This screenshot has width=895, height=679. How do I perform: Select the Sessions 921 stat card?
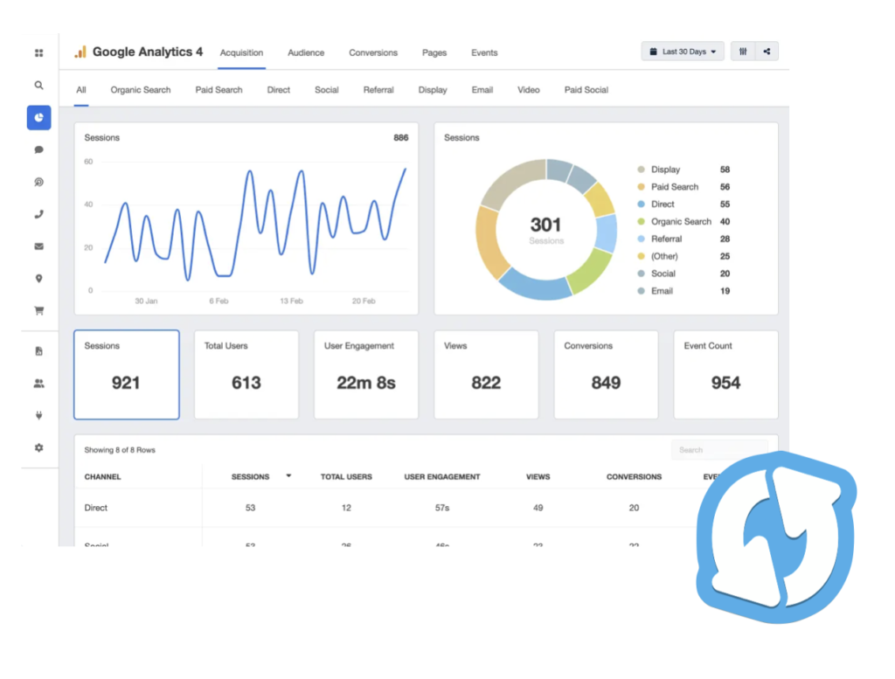coord(126,374)
